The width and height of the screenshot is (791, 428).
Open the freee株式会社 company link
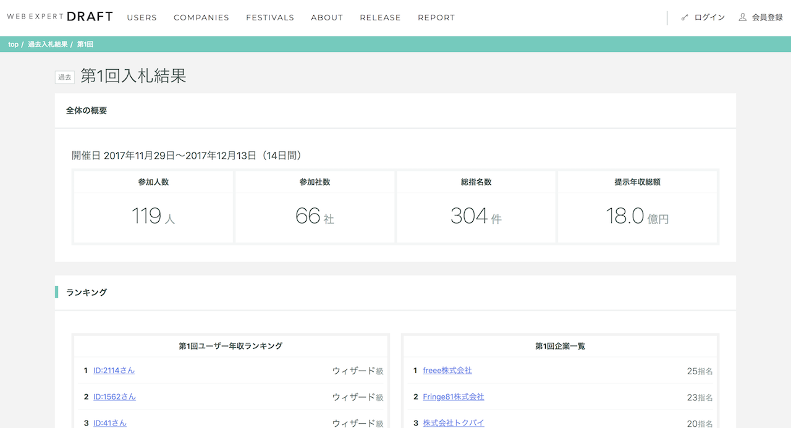tap(447, 371)
